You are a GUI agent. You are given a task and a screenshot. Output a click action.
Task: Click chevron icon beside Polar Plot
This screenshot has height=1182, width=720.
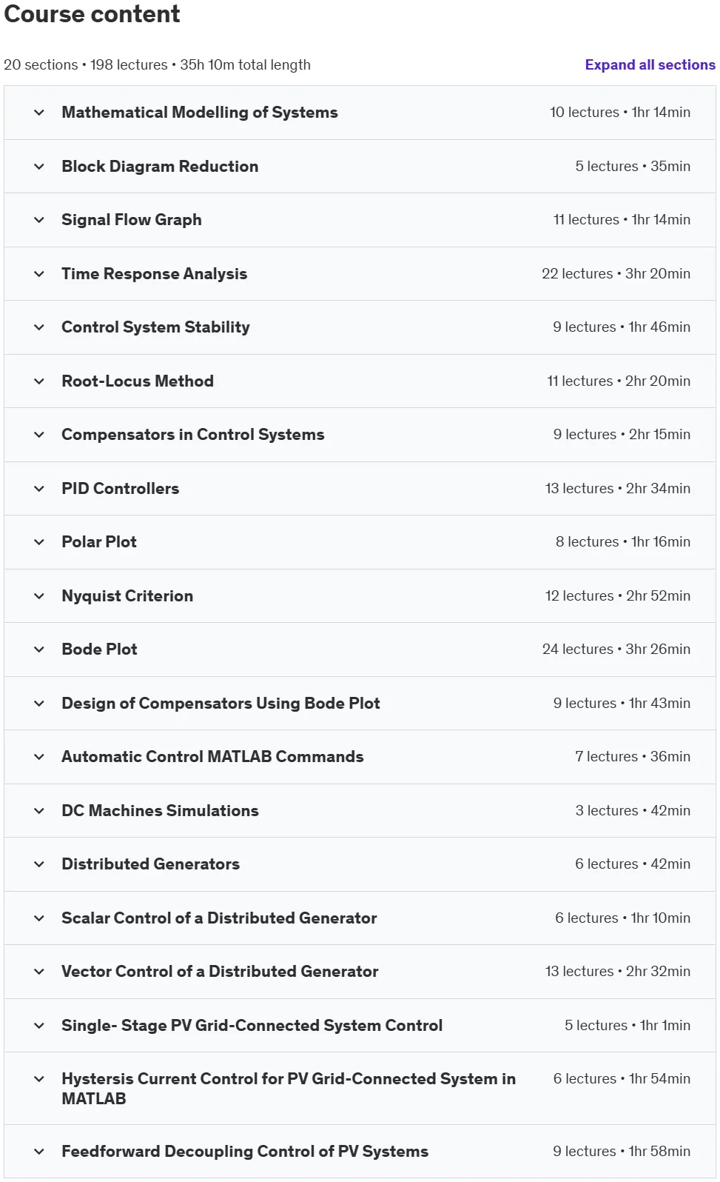pyautogui.click(x=39, y=542)
